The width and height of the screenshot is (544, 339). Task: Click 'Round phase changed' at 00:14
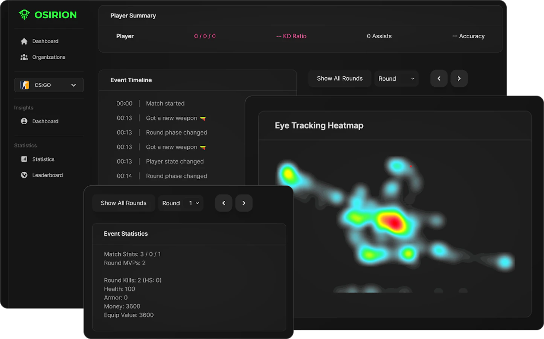pos(177,176)
